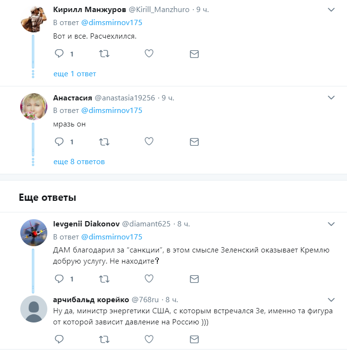This screenshot has width=347, height=350.
Task: Show "еще 1 ответ" thread replies
Action: [74, 74]
